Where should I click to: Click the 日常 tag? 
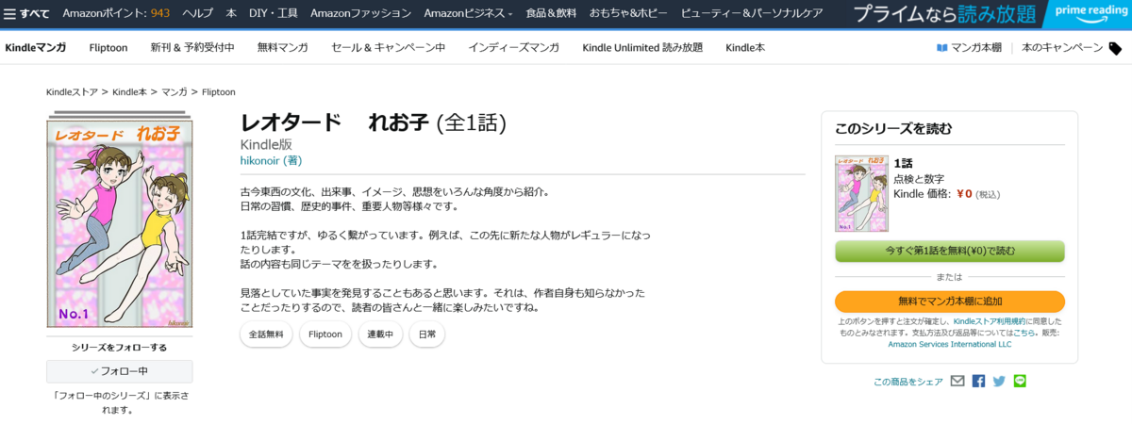(x=426, y=334)
